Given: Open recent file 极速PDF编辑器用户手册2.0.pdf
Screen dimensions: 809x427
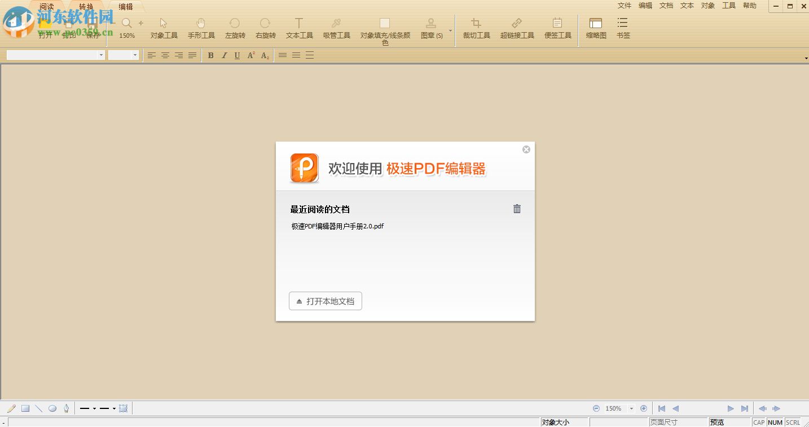Looking at the screenshot, I should (x=337, y=226).
